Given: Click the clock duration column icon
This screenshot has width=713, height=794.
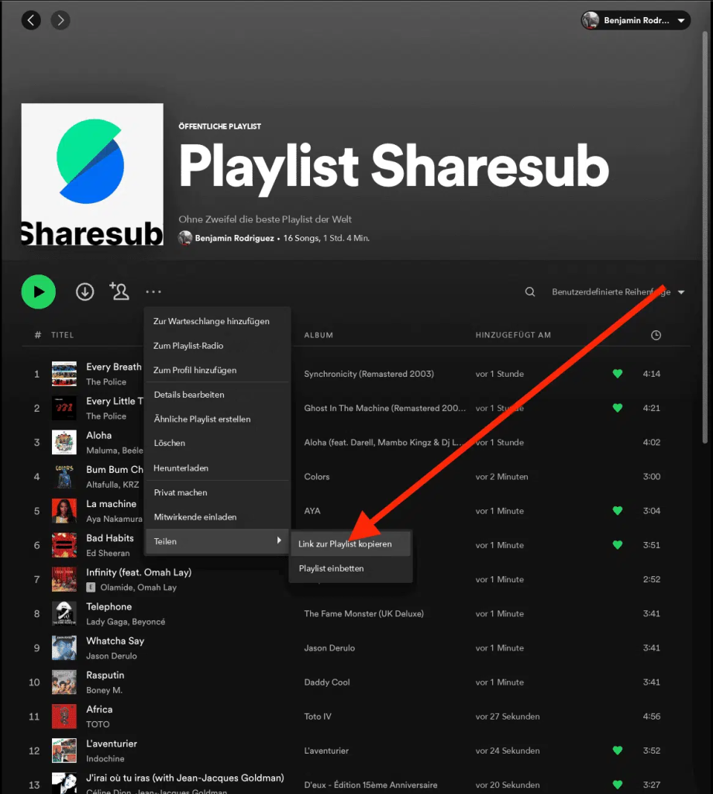Looking at the screenshot, I should tap(656, 335).
